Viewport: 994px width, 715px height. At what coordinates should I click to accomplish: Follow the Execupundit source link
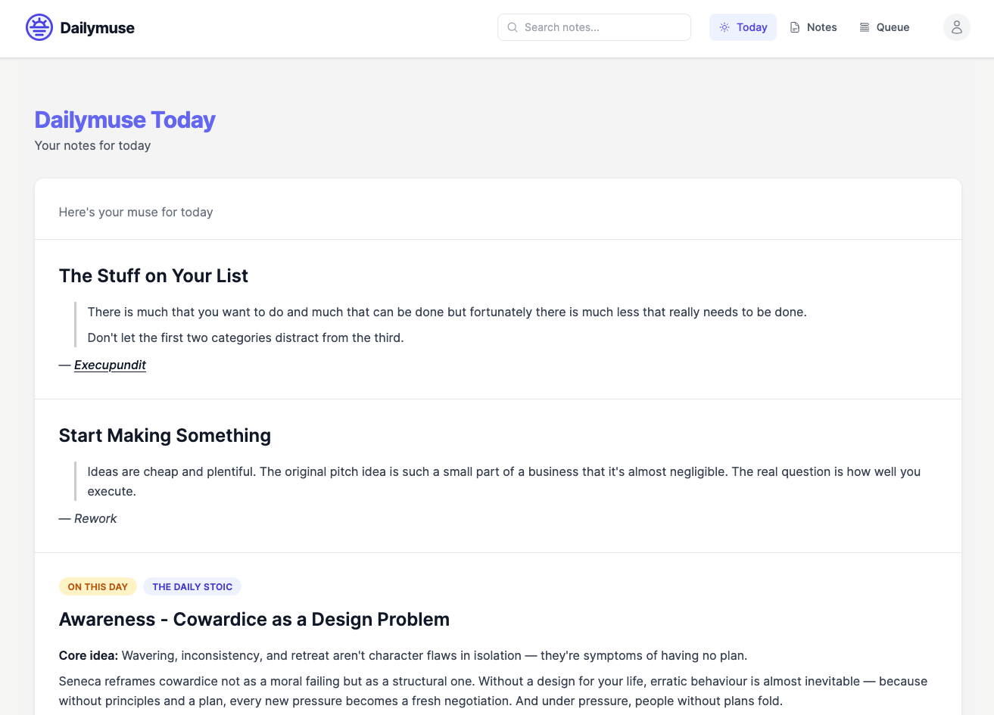pos(110,365)
